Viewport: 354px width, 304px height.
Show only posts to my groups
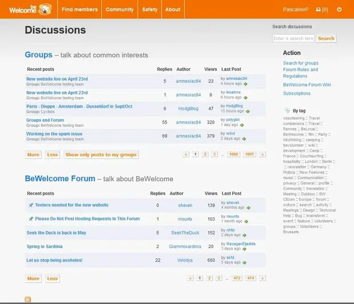click(101, 155)
